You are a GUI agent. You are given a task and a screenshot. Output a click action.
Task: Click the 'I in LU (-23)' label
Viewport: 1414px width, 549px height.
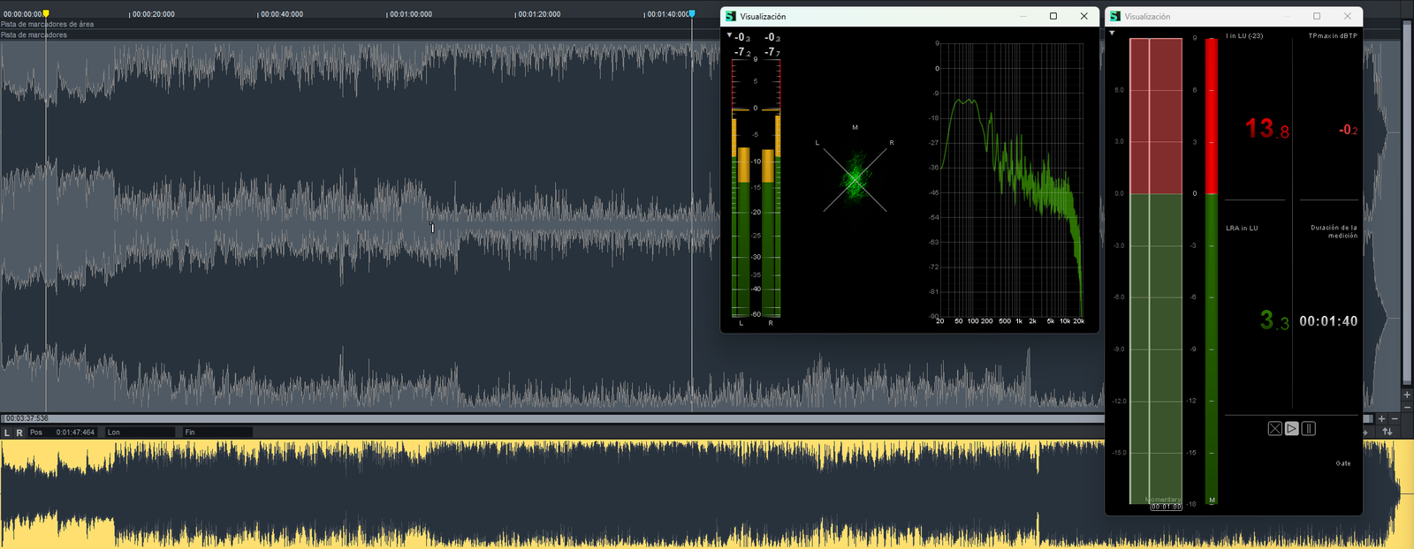tap(1244, 36)
